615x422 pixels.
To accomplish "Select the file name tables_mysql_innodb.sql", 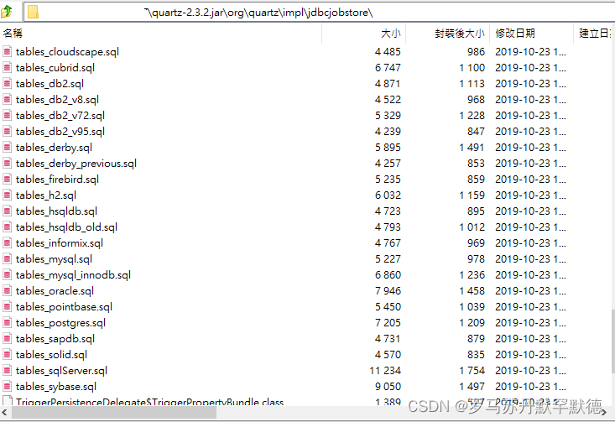I will click(x=73, y=275).
